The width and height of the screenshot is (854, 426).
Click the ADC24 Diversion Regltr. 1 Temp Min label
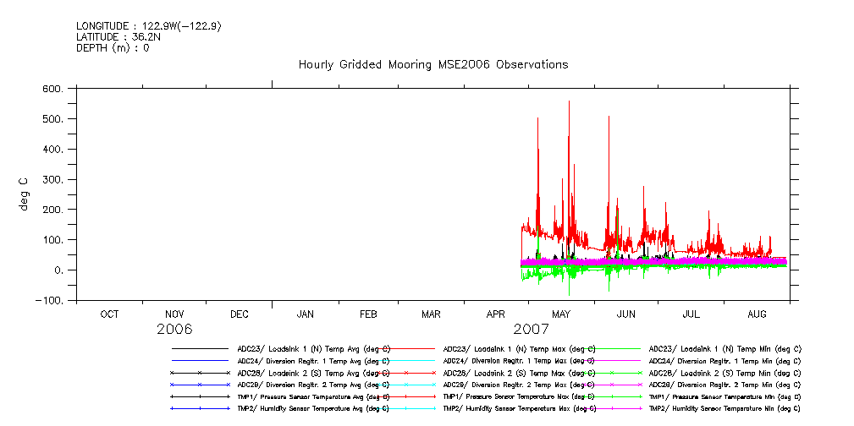tap(725, 360)
